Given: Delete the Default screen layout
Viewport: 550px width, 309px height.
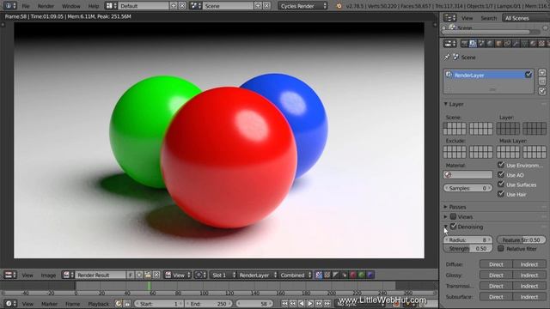Looking at the screenshot, I should pyautogui.click(x=182, y=6).
